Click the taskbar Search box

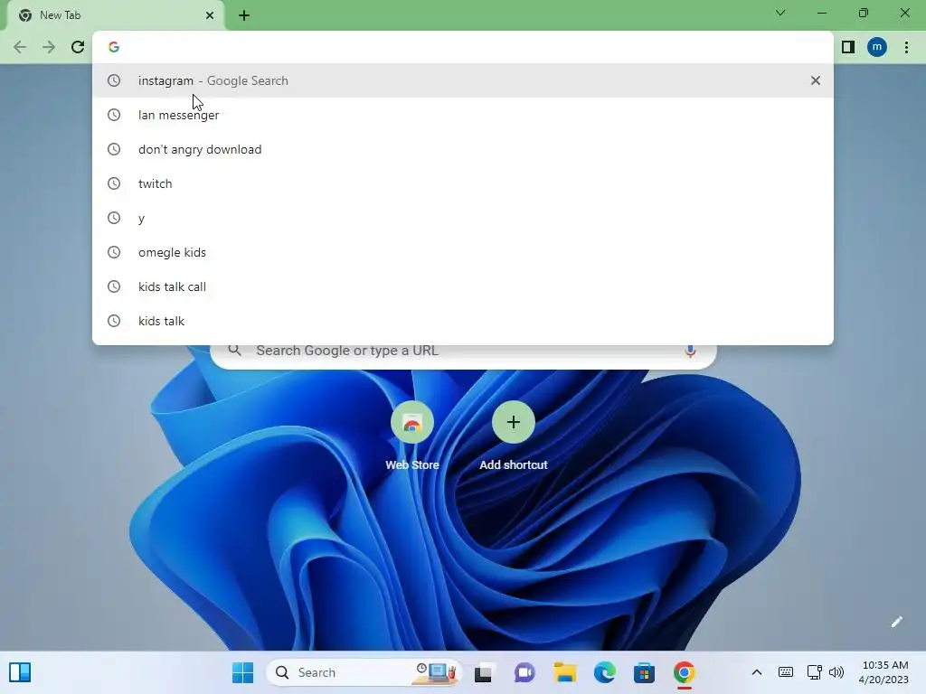(x=364, y=672)
